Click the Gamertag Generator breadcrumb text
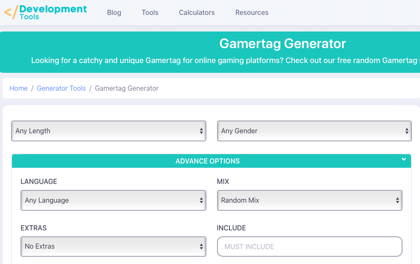The image size is (420, 264). click(127, 89)
